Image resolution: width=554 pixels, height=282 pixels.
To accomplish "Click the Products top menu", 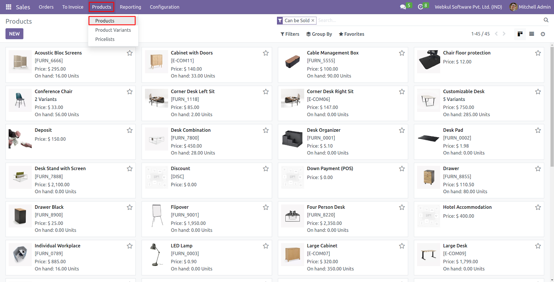I will click(x=101, y=7).
